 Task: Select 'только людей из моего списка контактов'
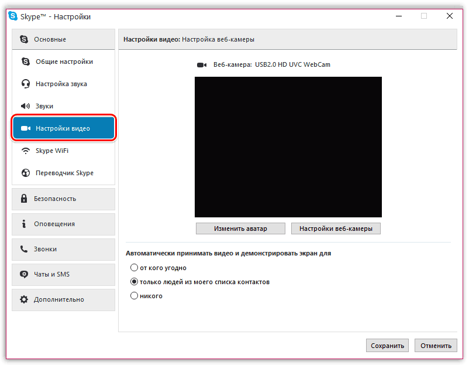point(134,282)
